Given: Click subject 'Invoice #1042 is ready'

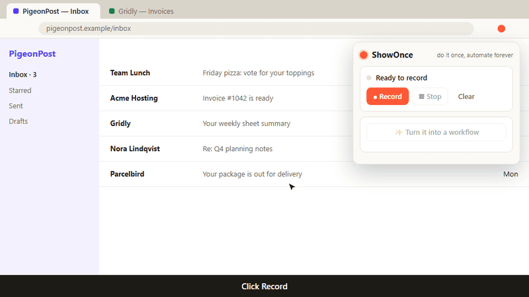Looking at the screenshot, I should coord(237,98).
